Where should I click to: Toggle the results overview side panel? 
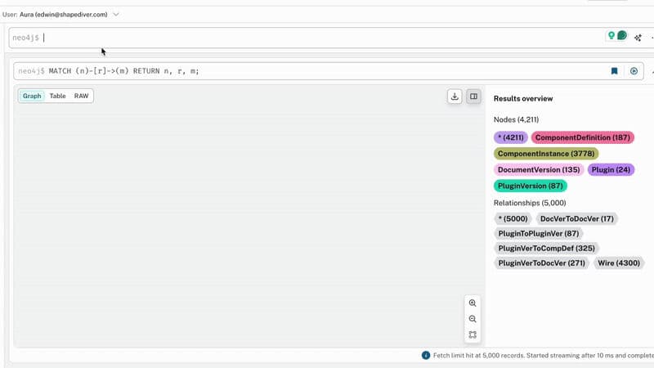pos(473,96)
